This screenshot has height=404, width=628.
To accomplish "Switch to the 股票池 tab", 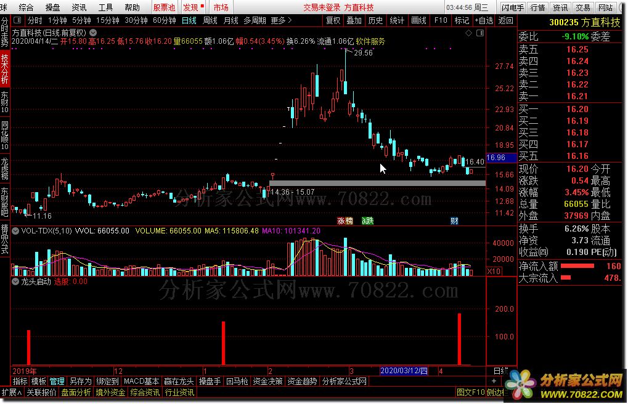I will coord(164,7).
